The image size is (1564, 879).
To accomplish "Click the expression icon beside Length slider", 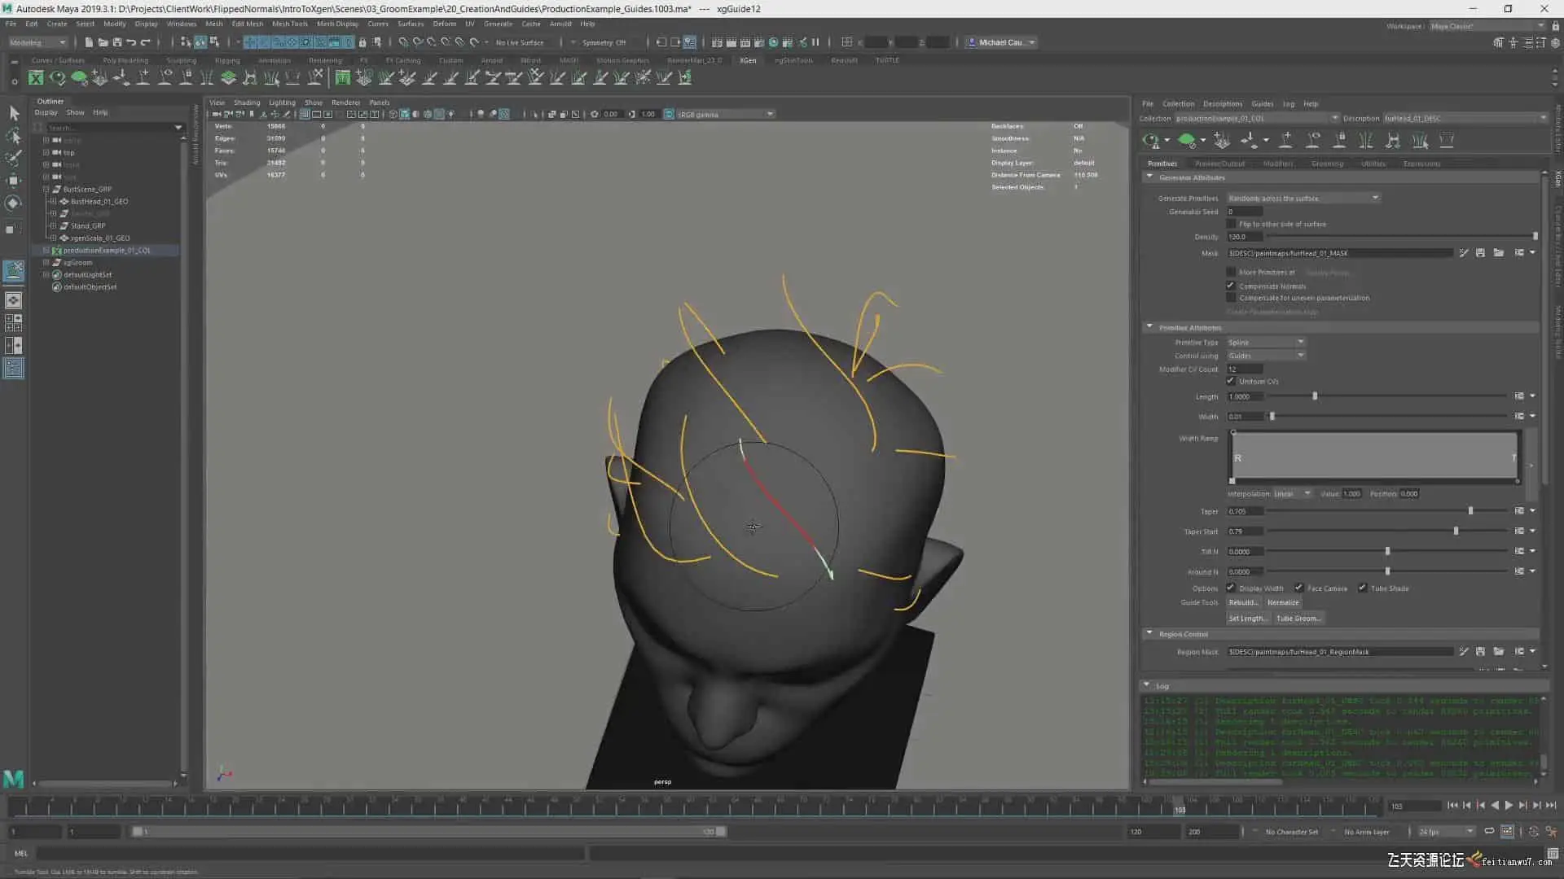I will [x=1519, y=396].
